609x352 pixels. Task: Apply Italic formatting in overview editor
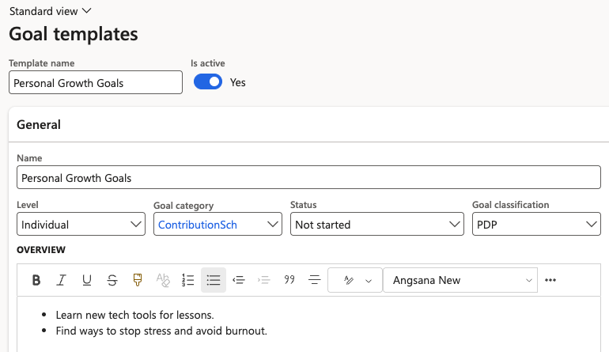pyautogui.click(x=62, y=280)
